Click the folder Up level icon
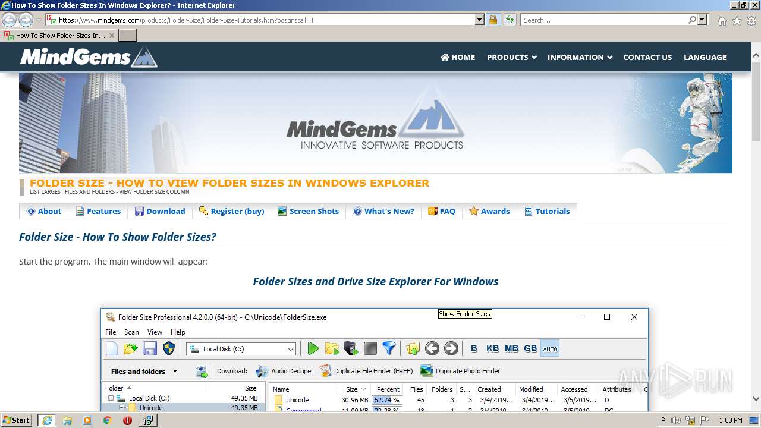The height and width of the screenshot is (428, 761). click(x=413, y=349)
